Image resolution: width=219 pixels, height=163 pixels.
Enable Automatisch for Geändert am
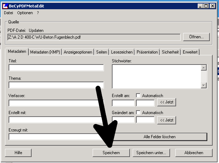click(138, 113)
